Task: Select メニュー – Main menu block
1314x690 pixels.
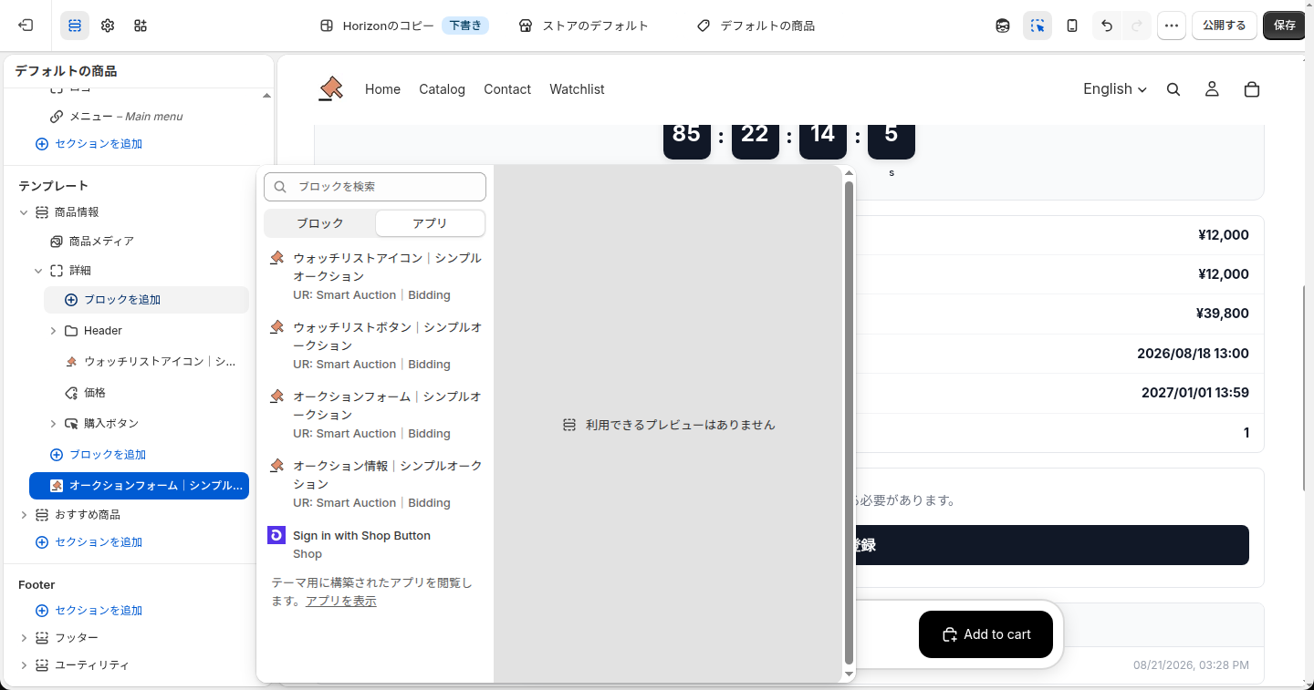Action: 126,117
